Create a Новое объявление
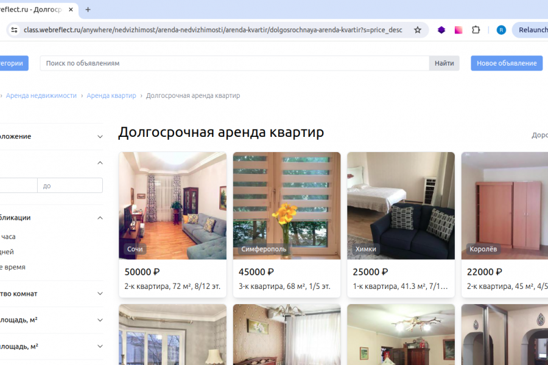 [507, 63]
